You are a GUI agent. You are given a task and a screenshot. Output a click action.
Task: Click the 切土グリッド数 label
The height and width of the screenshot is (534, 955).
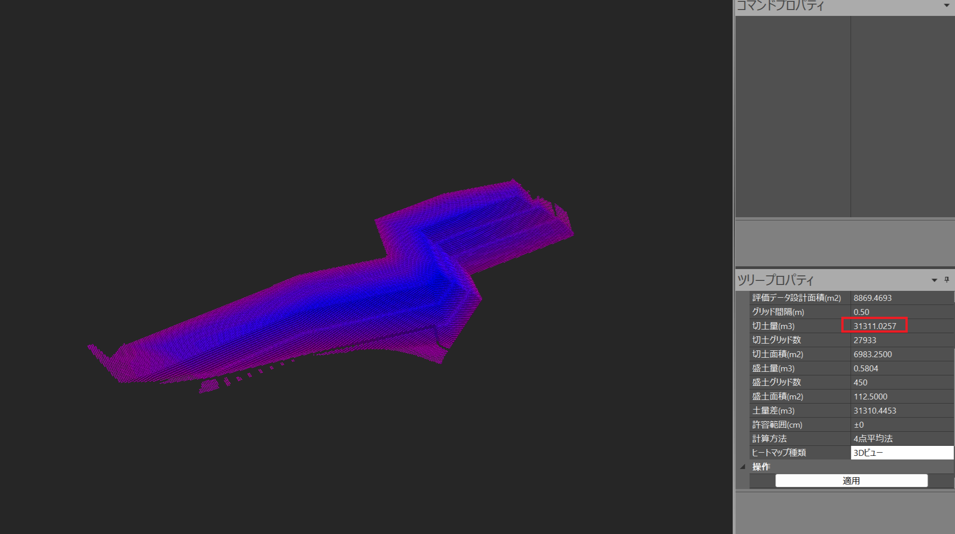[776, 340]
